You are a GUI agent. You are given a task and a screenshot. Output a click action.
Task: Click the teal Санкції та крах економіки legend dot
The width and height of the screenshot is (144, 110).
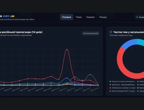(110, 82)
